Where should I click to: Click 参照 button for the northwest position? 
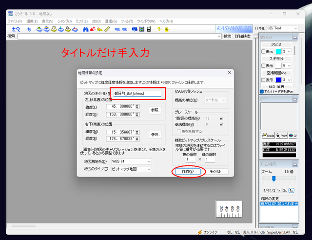pos(155,110)
